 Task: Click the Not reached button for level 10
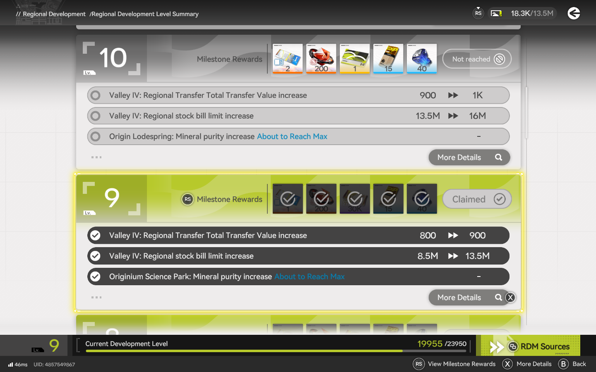[477, 59]
